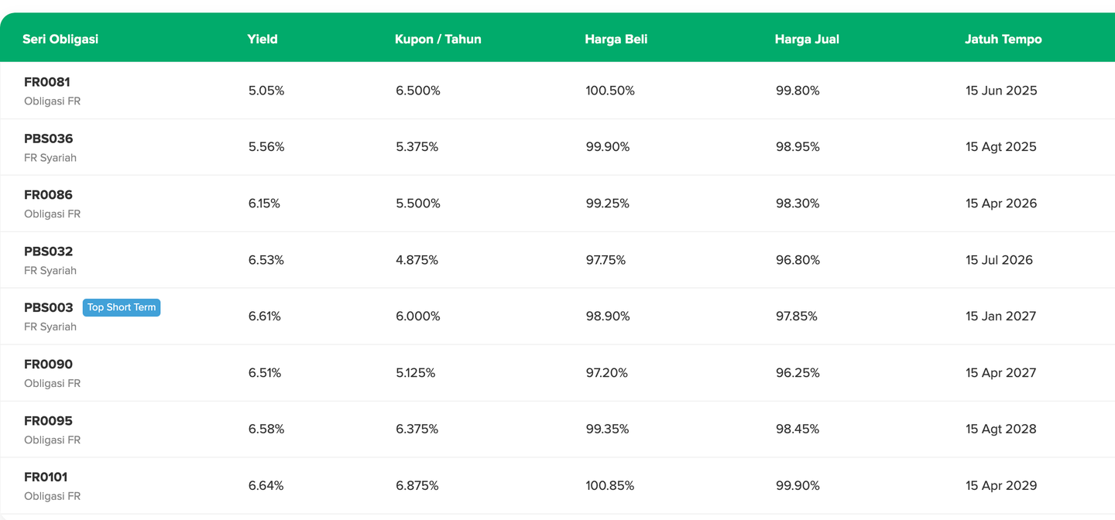The width and height of the screenshot is (1115, 520).
Task: Click the 6.64% yield of FR0101
Action: (266, 485)
